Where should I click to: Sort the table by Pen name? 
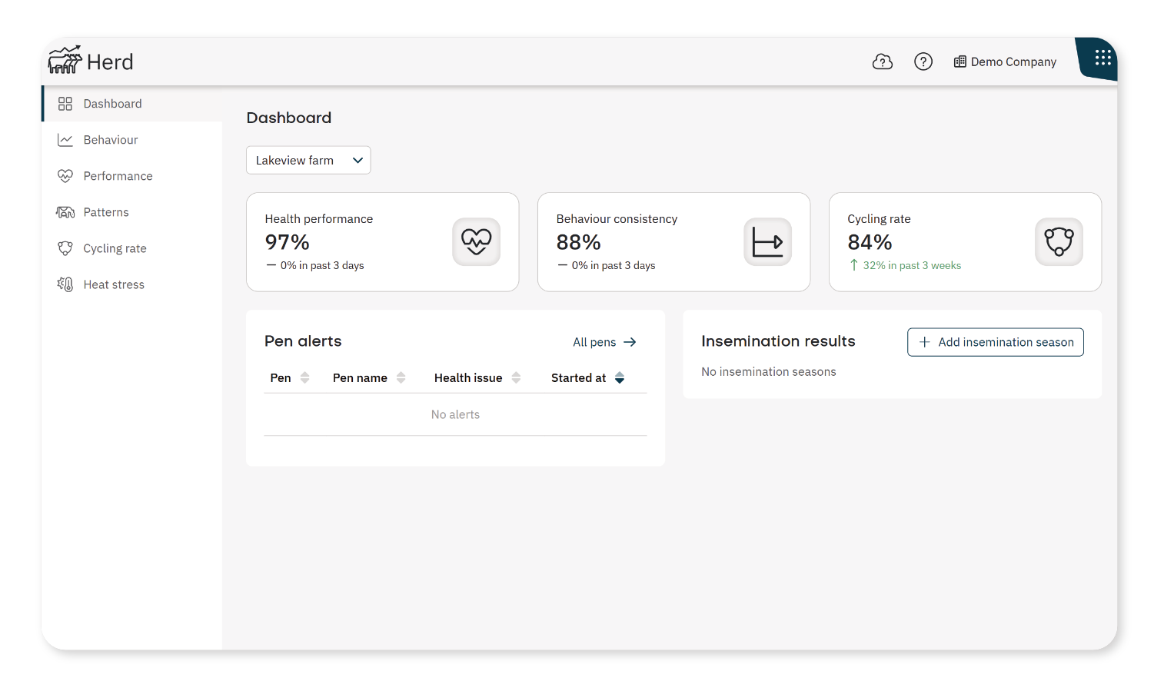[401, 377]
